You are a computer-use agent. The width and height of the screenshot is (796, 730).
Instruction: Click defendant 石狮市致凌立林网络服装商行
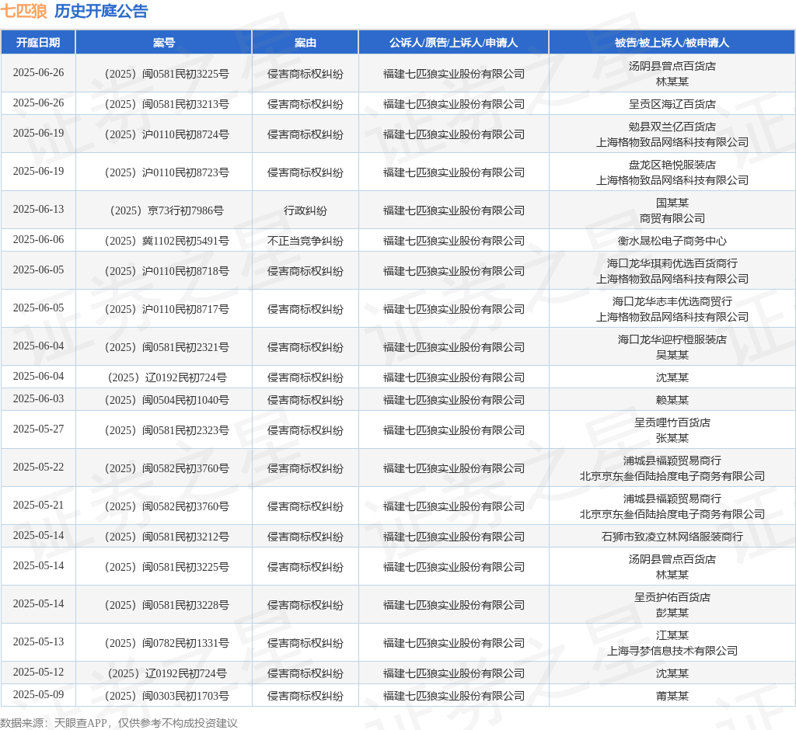point(672,537)
